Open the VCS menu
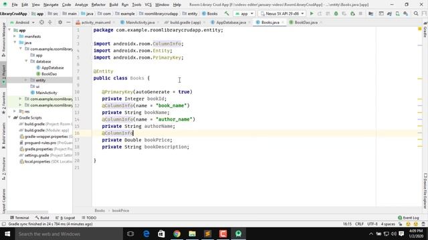Screen dimensions: 428x240 pos(148,5)
